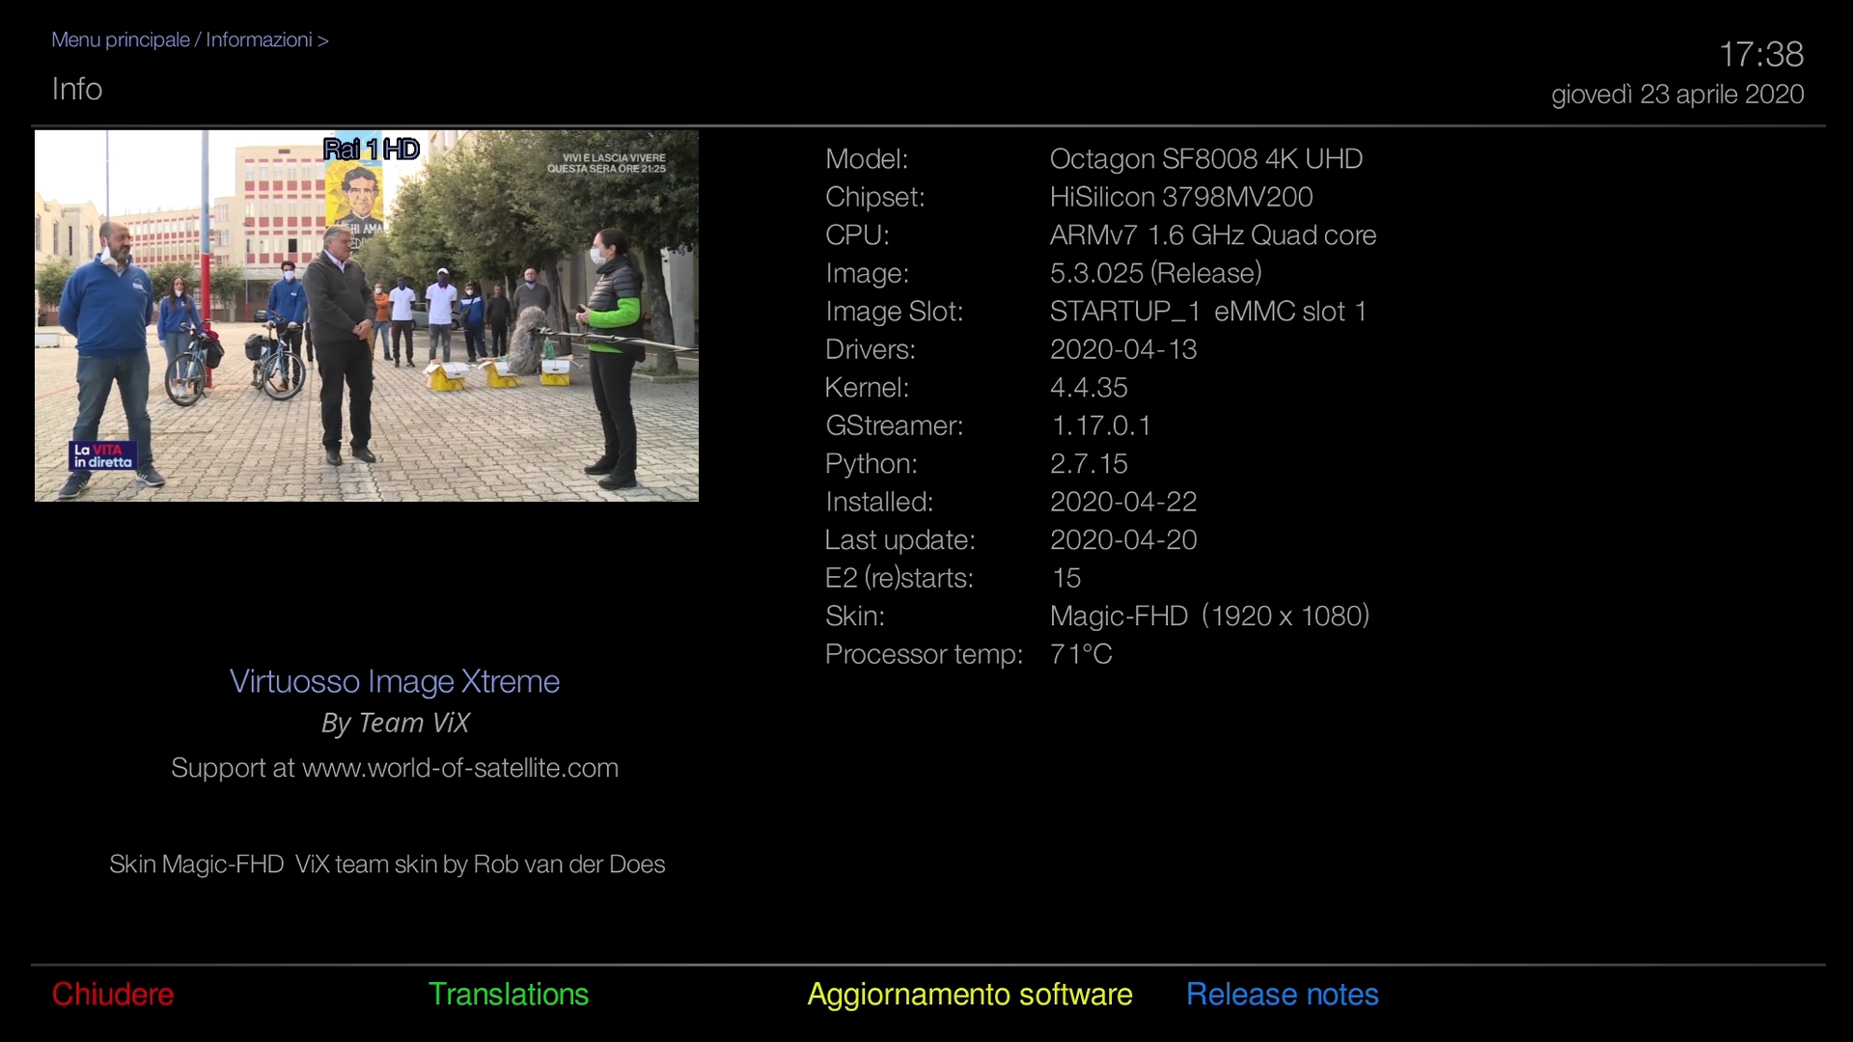Viewport: 1853px width, 1042px height.
Task: Select drivers date 2020-04-13
Action: 1123,349
